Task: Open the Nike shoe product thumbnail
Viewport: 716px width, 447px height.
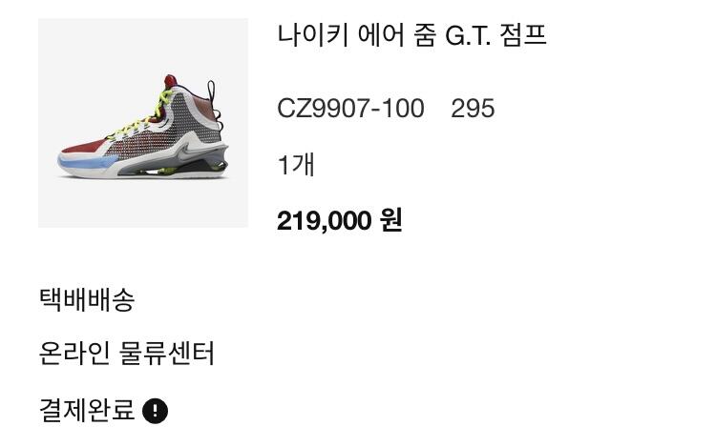Action: (143, 123)
